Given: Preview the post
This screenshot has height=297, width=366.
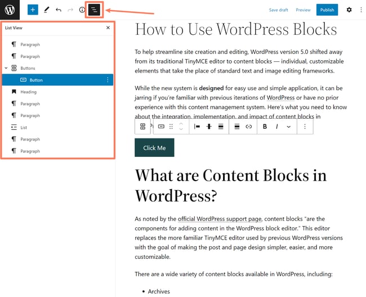Looking at the screenshot, I should click(303, 10).
